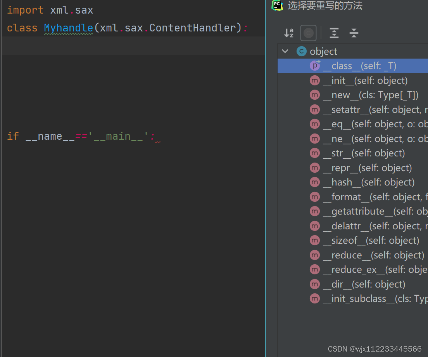Click the class icon beside object

(x=302, y=51)
